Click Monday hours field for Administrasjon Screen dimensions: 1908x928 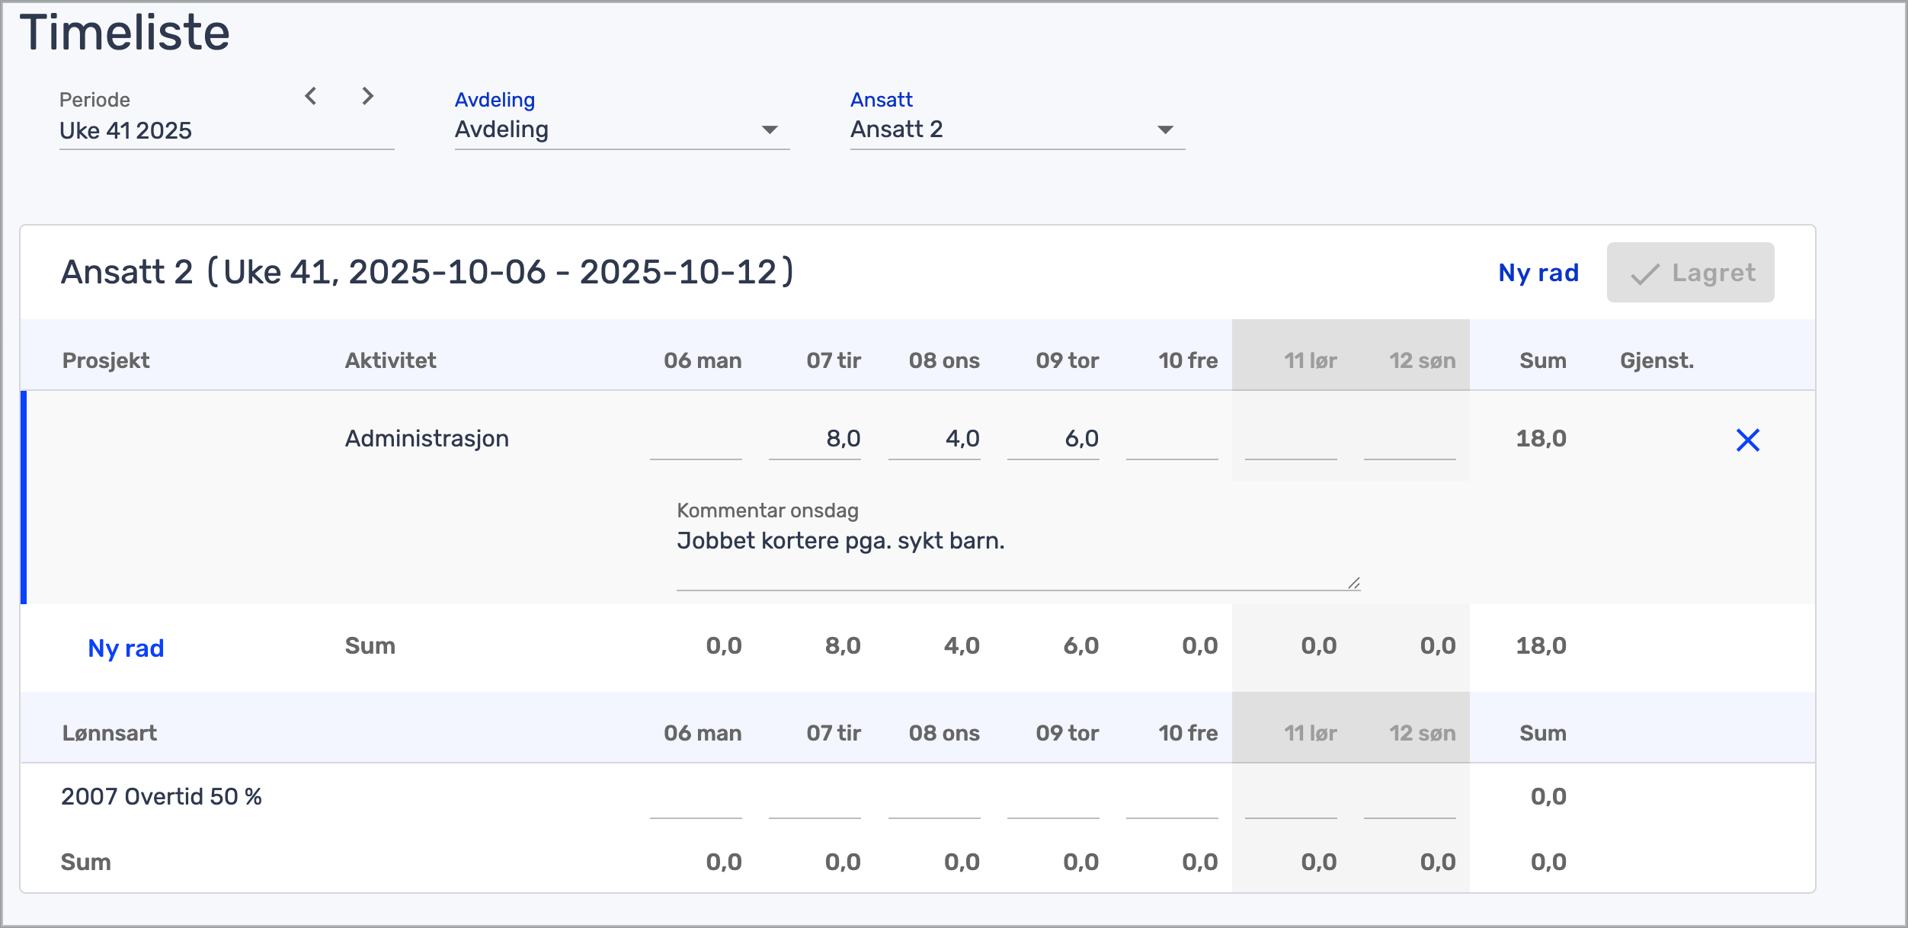pyautogui.click(x=696, y=440)
